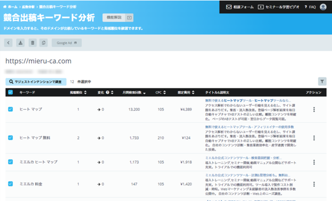Image resolution: width=332 pixels, height=201 pixels.
Task: Toggle the select-all header checkbox
Action: [x=10, y=92]
